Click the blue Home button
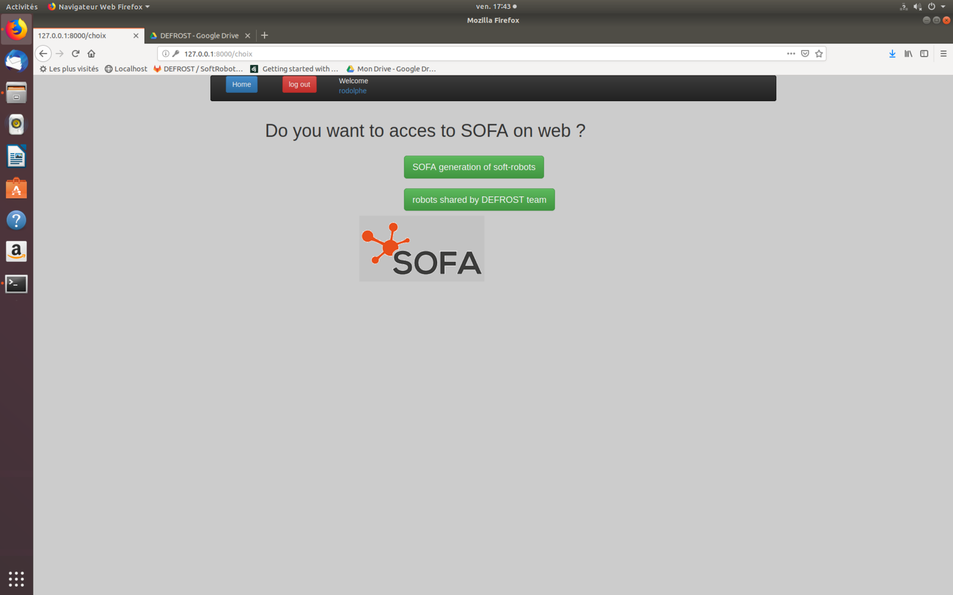This screenshot has width=953, height=595. tap(241, 84)
